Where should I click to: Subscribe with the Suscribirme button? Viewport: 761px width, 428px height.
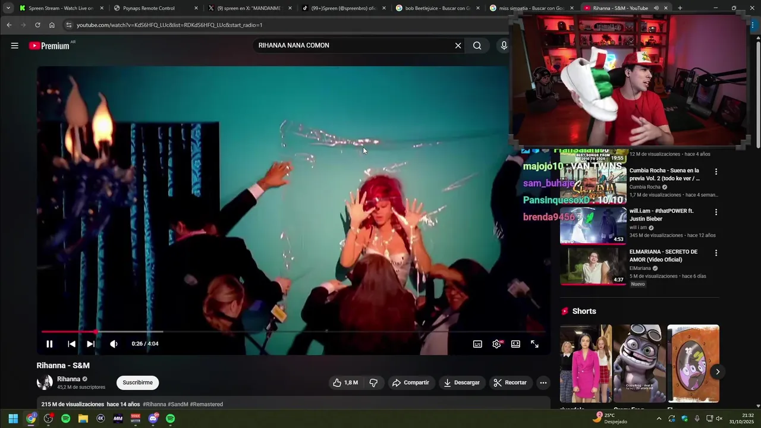(137, 383)
